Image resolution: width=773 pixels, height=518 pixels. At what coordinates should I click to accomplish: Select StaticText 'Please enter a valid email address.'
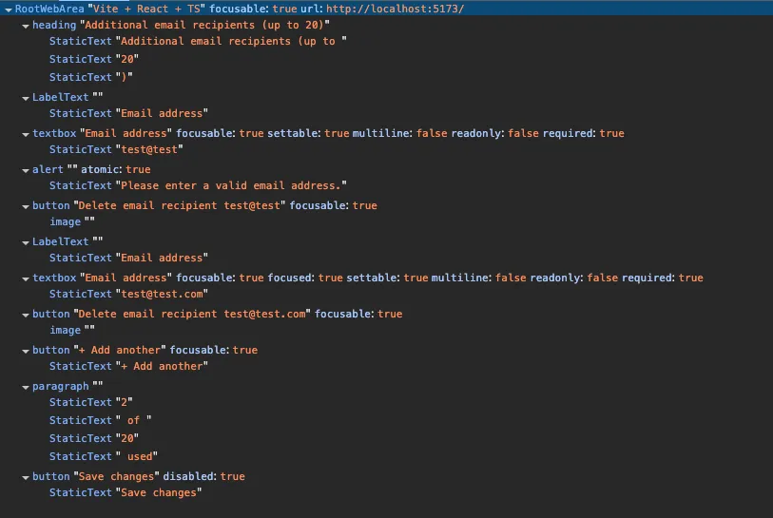(x=386, y=185)
